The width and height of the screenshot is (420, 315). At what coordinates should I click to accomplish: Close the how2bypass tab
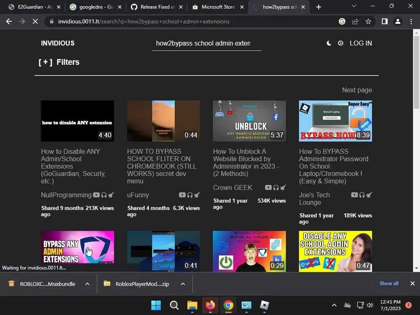click(x=303, y=7)
